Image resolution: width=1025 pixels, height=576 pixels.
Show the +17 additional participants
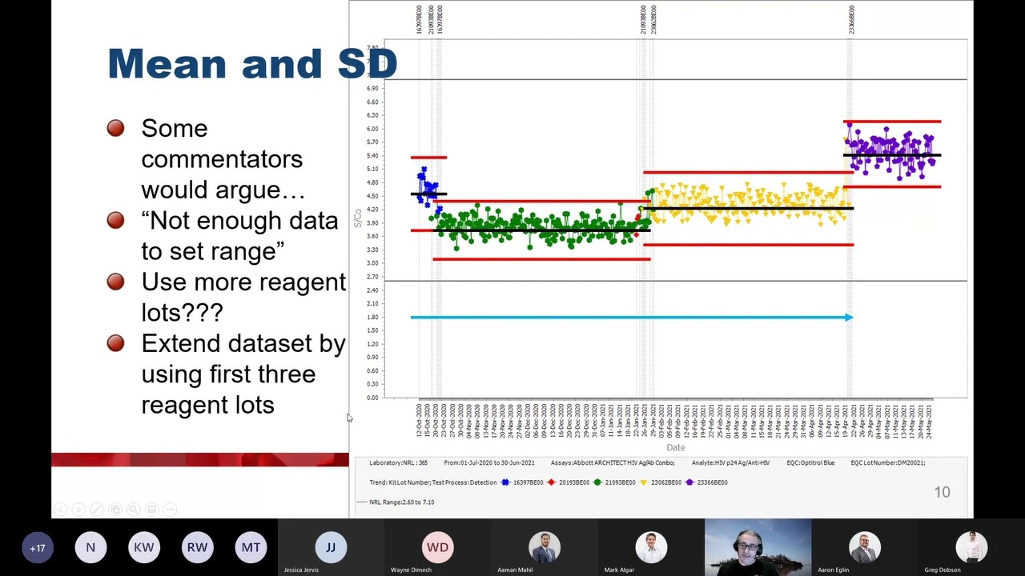point(38,548)
